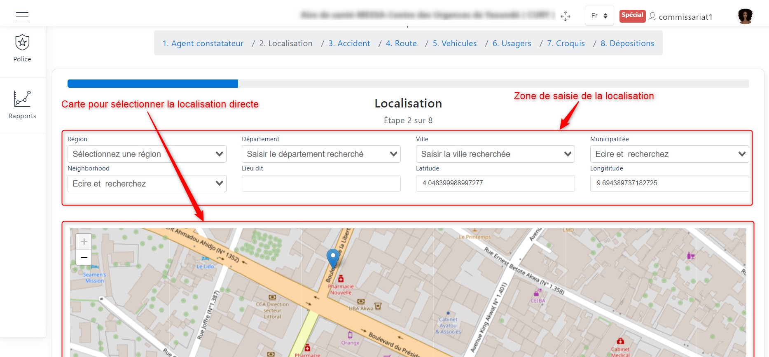Zoom out on the map
Viewport: 769px width, 357px height.
click(x=84, y=257)
